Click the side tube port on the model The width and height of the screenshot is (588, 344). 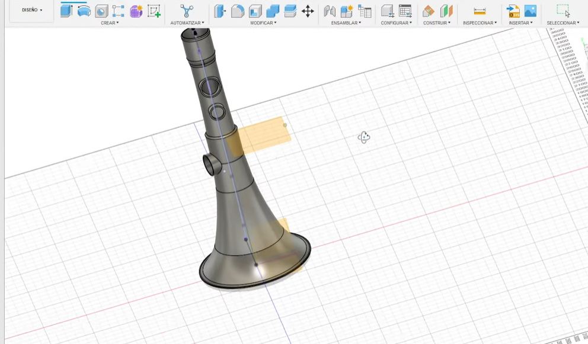(212, 164)
